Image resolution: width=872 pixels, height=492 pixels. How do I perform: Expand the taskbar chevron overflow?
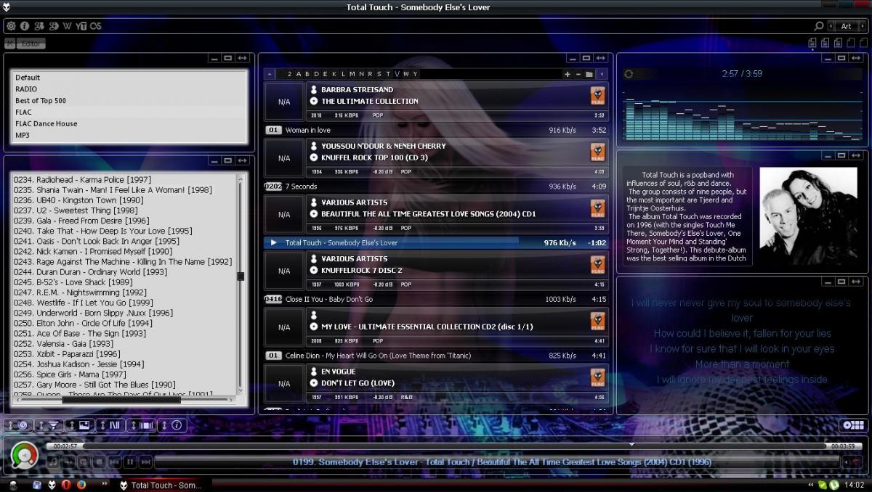105,483
